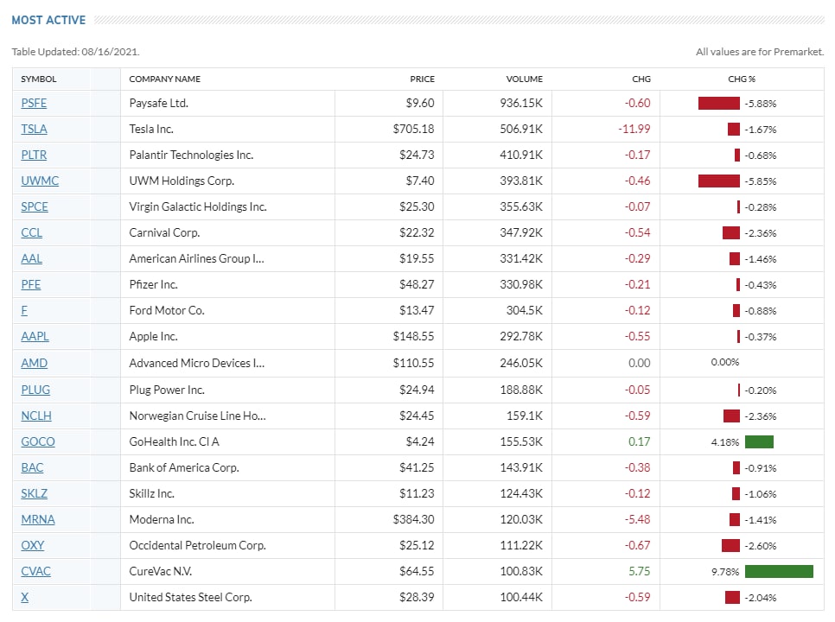This screenshot has width=835, height=622.
Task: Open the SPCE symbol link
Action: coord(35,207)
